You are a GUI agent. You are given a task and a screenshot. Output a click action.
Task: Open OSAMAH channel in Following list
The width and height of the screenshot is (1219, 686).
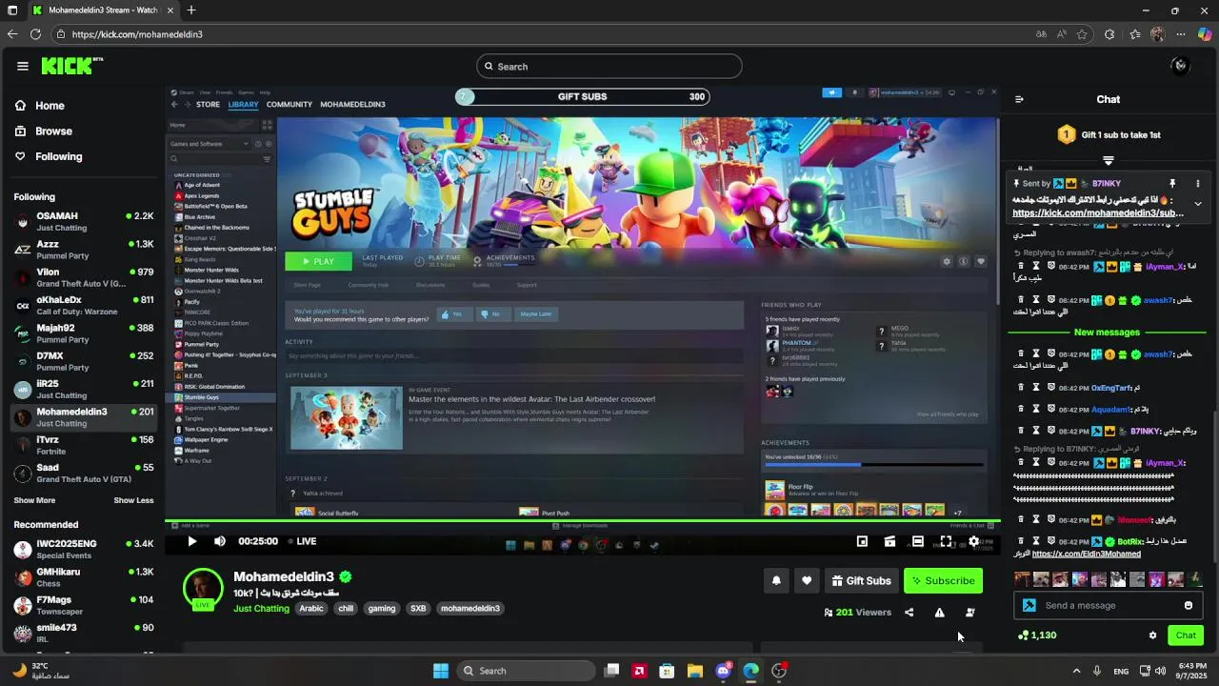[x=83, y=221]
